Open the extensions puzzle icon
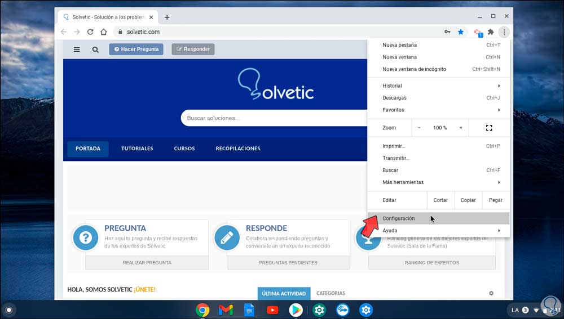Screen dimensions: 564x319 pos(491,32)
